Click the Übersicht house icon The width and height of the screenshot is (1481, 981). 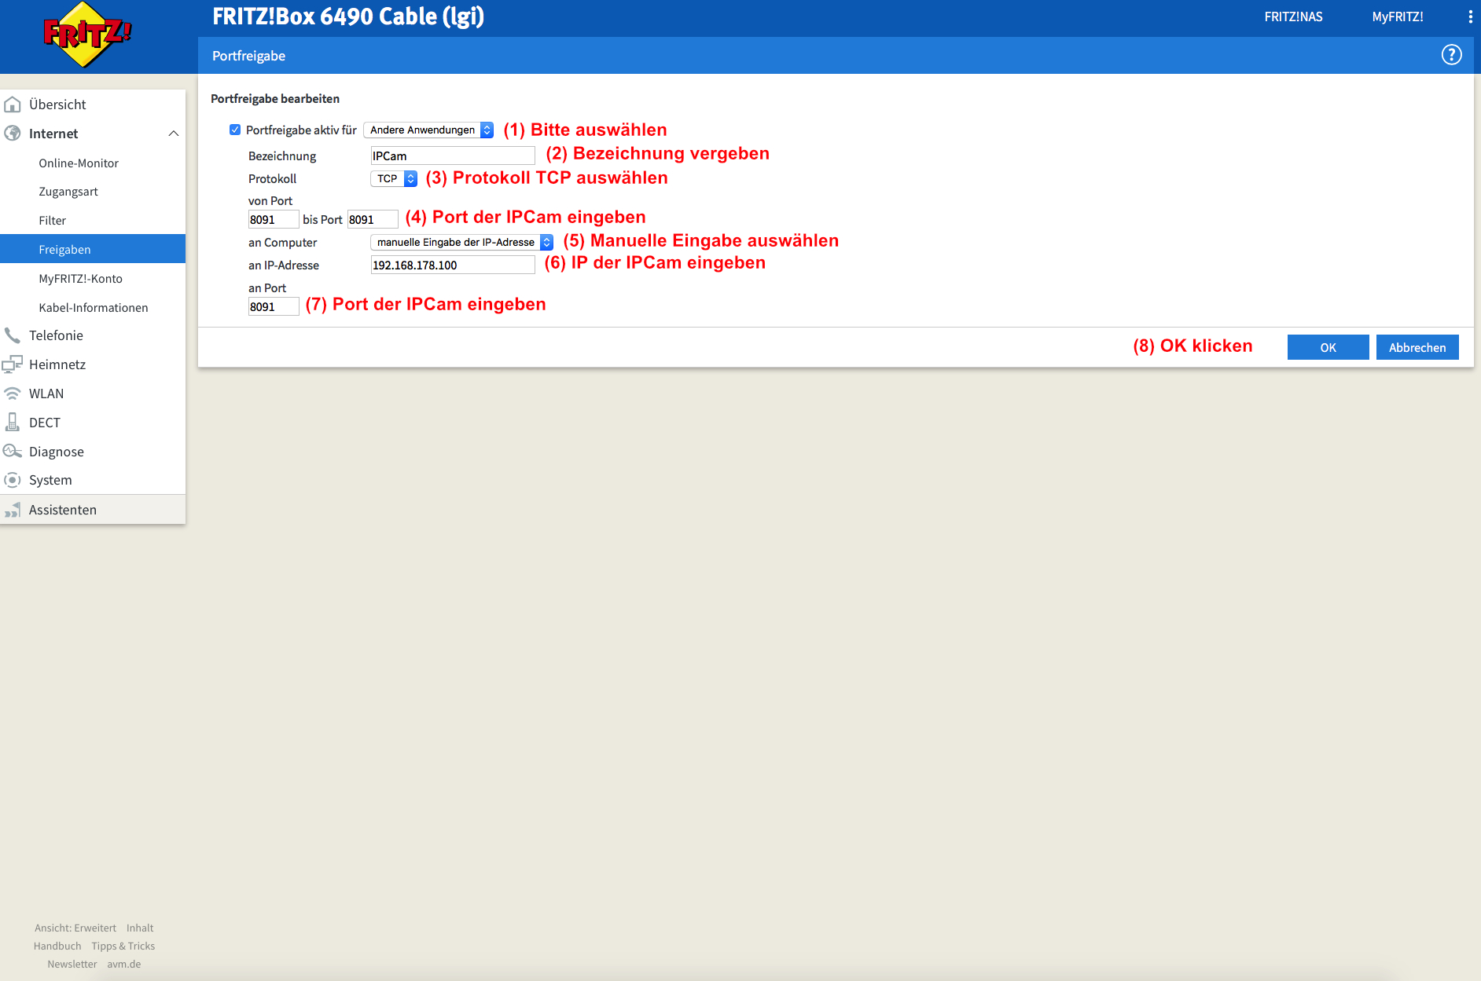click(x=13, y=104)
